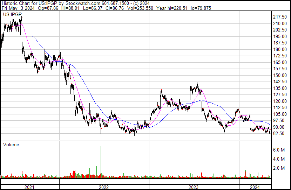The height and width of the screenshot is (190, 291).
Task: Select the 2.0 M volume axis label
Action: (279, 168)
